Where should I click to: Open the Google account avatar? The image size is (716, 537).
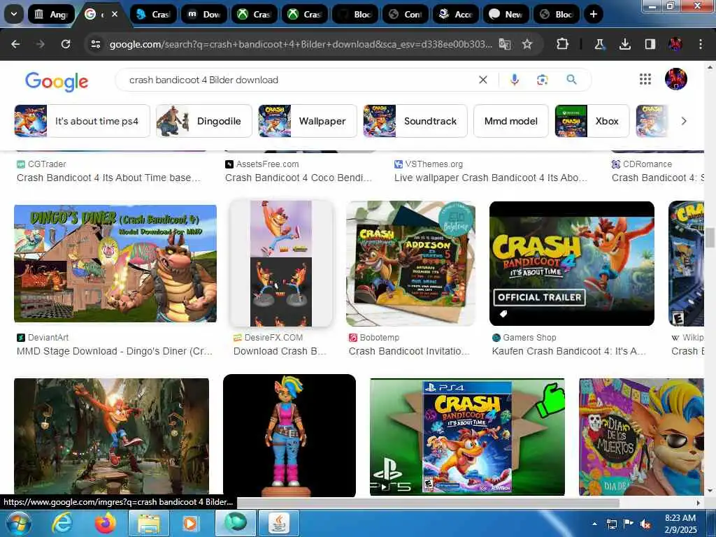pos(676,79)
